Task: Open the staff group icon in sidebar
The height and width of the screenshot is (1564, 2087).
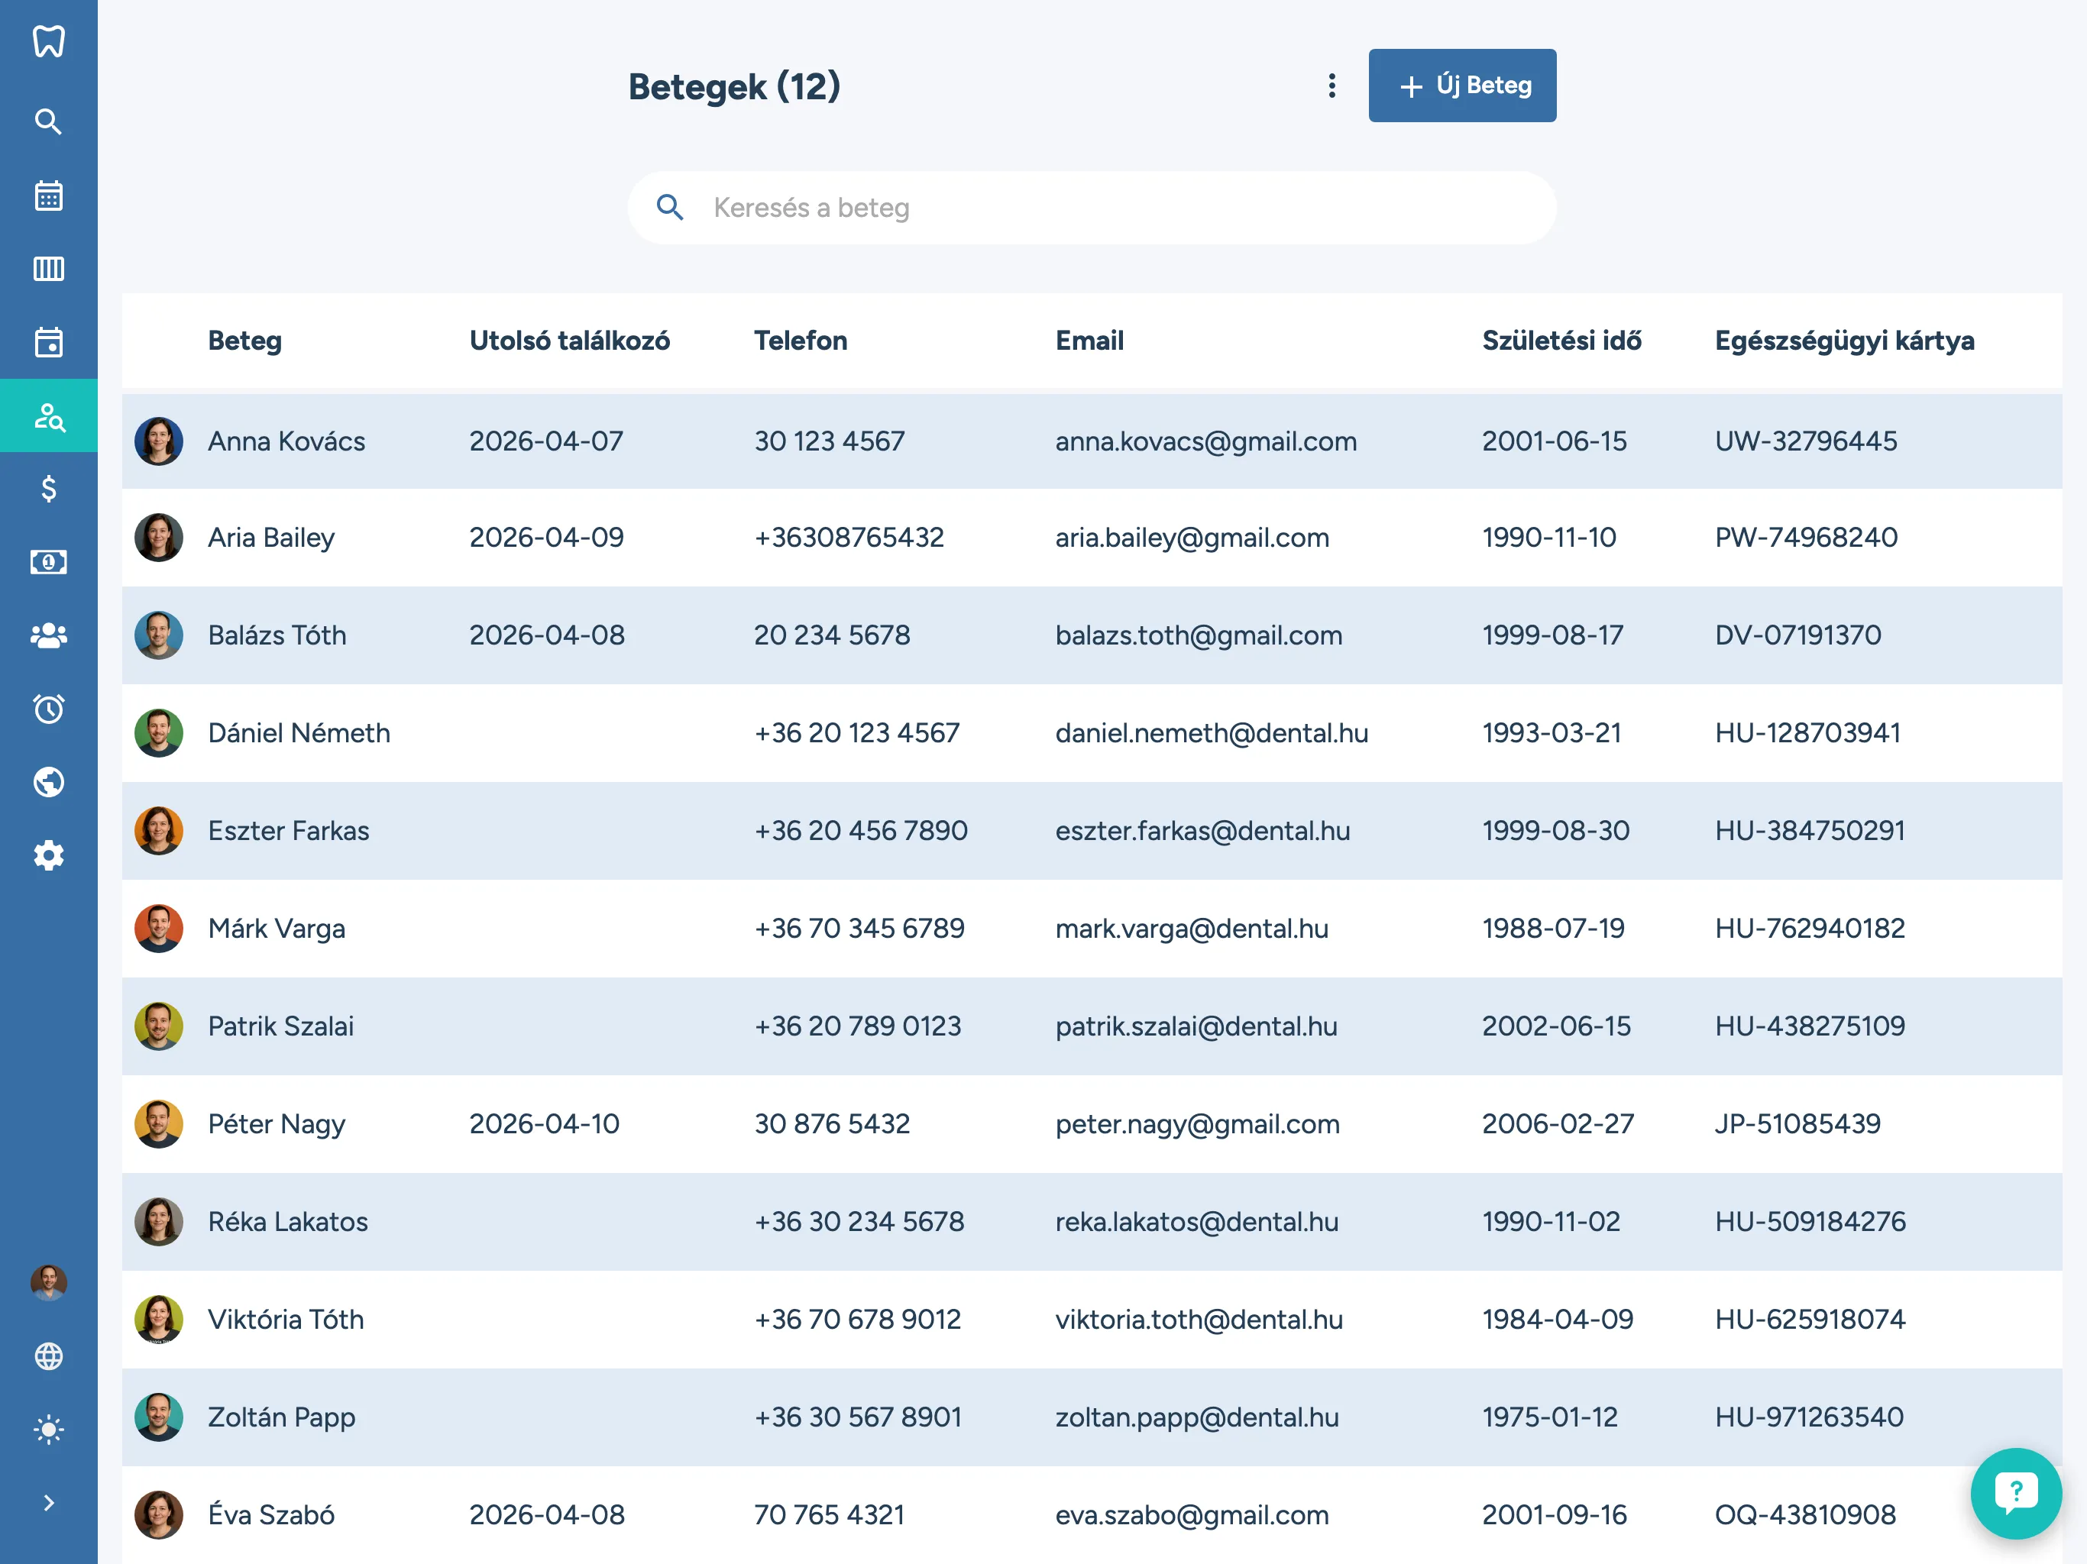Action: 48,636
